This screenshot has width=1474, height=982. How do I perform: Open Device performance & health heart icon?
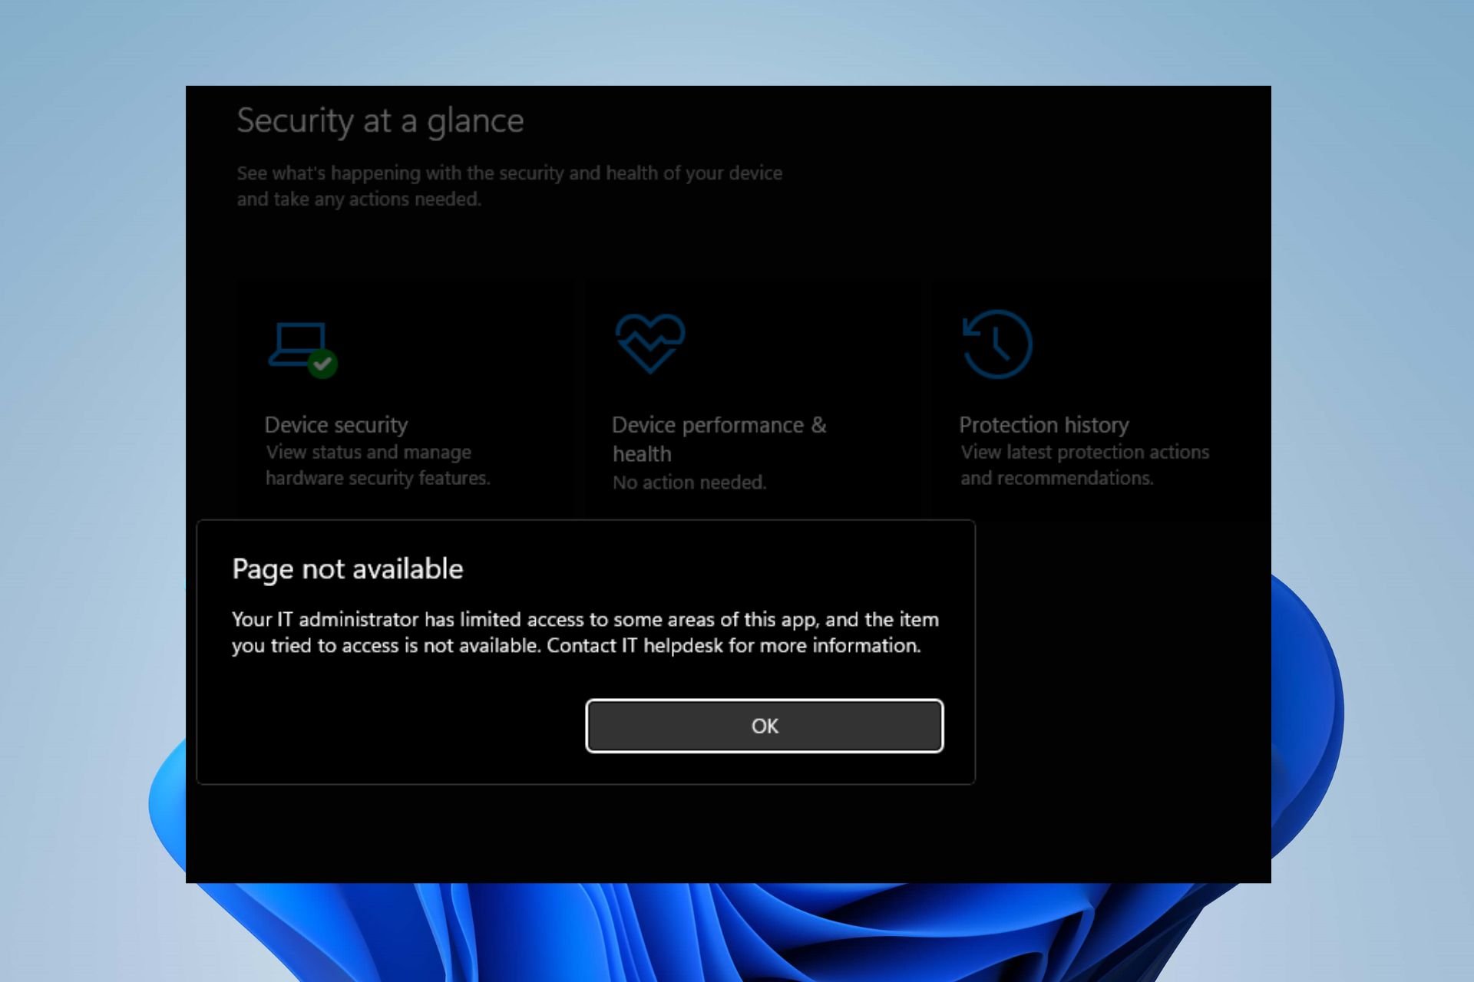650,343
